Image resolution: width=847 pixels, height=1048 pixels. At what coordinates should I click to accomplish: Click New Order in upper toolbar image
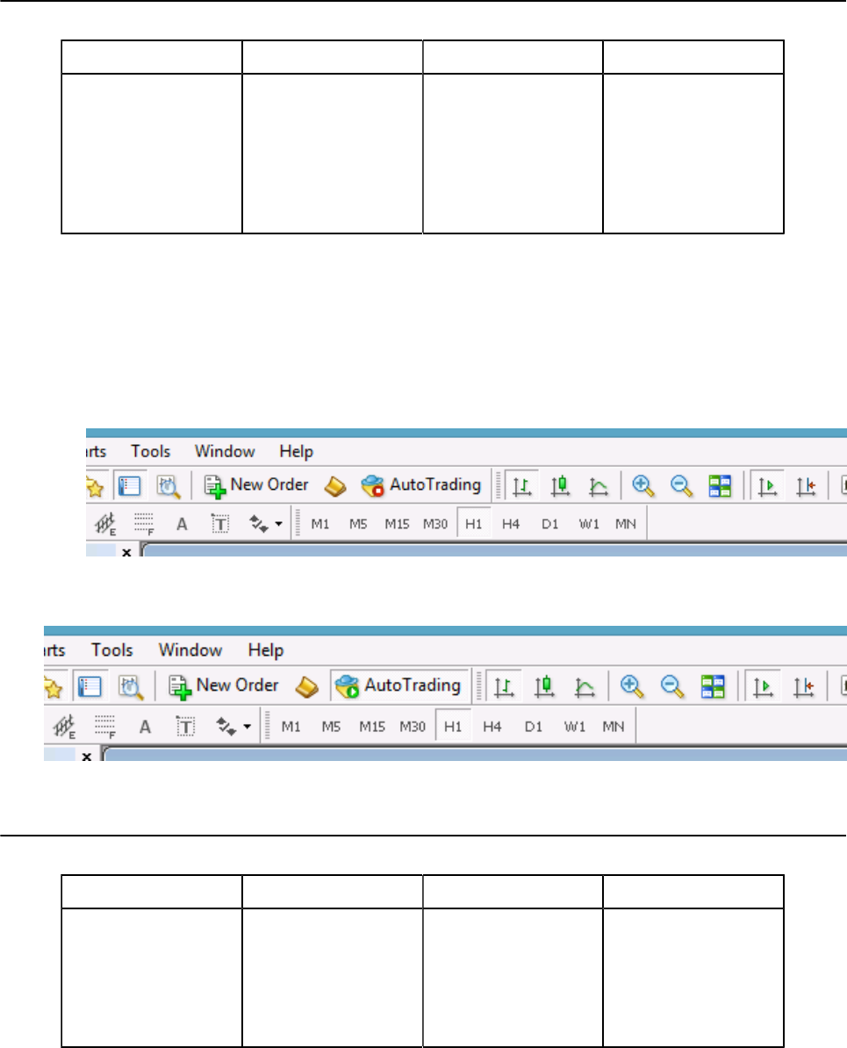[256, 485]
